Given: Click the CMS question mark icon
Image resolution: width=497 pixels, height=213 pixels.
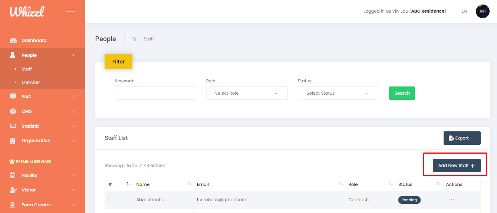Looking at the screenshot, I should point(13,111).
